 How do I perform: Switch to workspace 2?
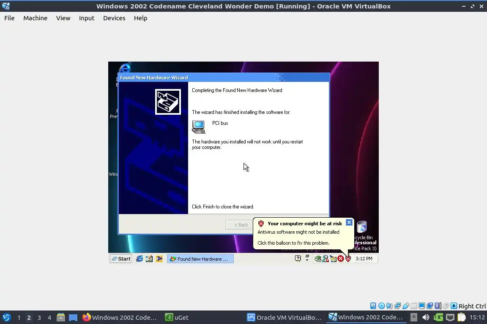click(x=29, y=318)
